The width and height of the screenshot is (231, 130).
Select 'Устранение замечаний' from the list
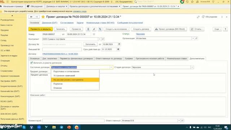pos(75,75)
